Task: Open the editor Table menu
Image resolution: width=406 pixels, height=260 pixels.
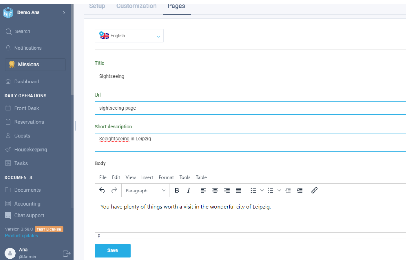Action: (201, 177)
